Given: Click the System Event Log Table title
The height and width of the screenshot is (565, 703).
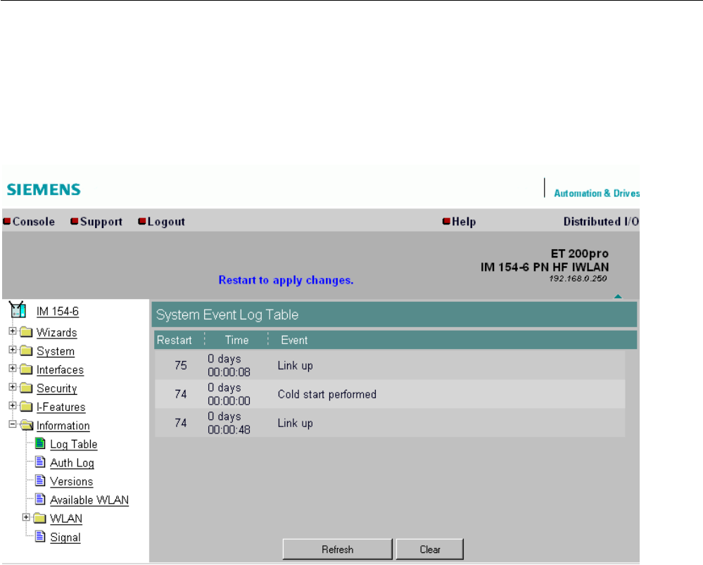Looking at the screenshot, I should pos(227,315).
